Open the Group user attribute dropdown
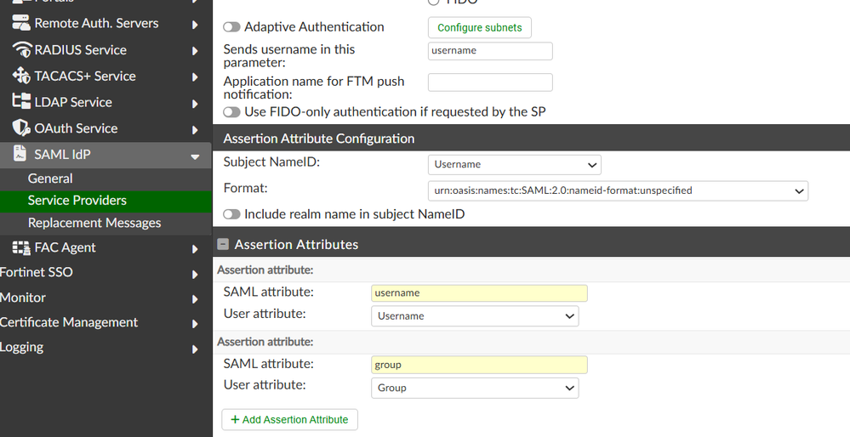The height and width of the screenshot is (437, 850). pos(475,389)
